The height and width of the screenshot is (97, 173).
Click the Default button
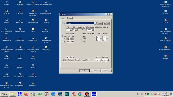click(106, 23)
